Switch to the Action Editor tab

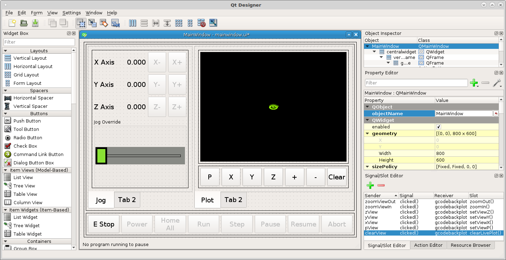pyautogui.click(x=428, y=245)
